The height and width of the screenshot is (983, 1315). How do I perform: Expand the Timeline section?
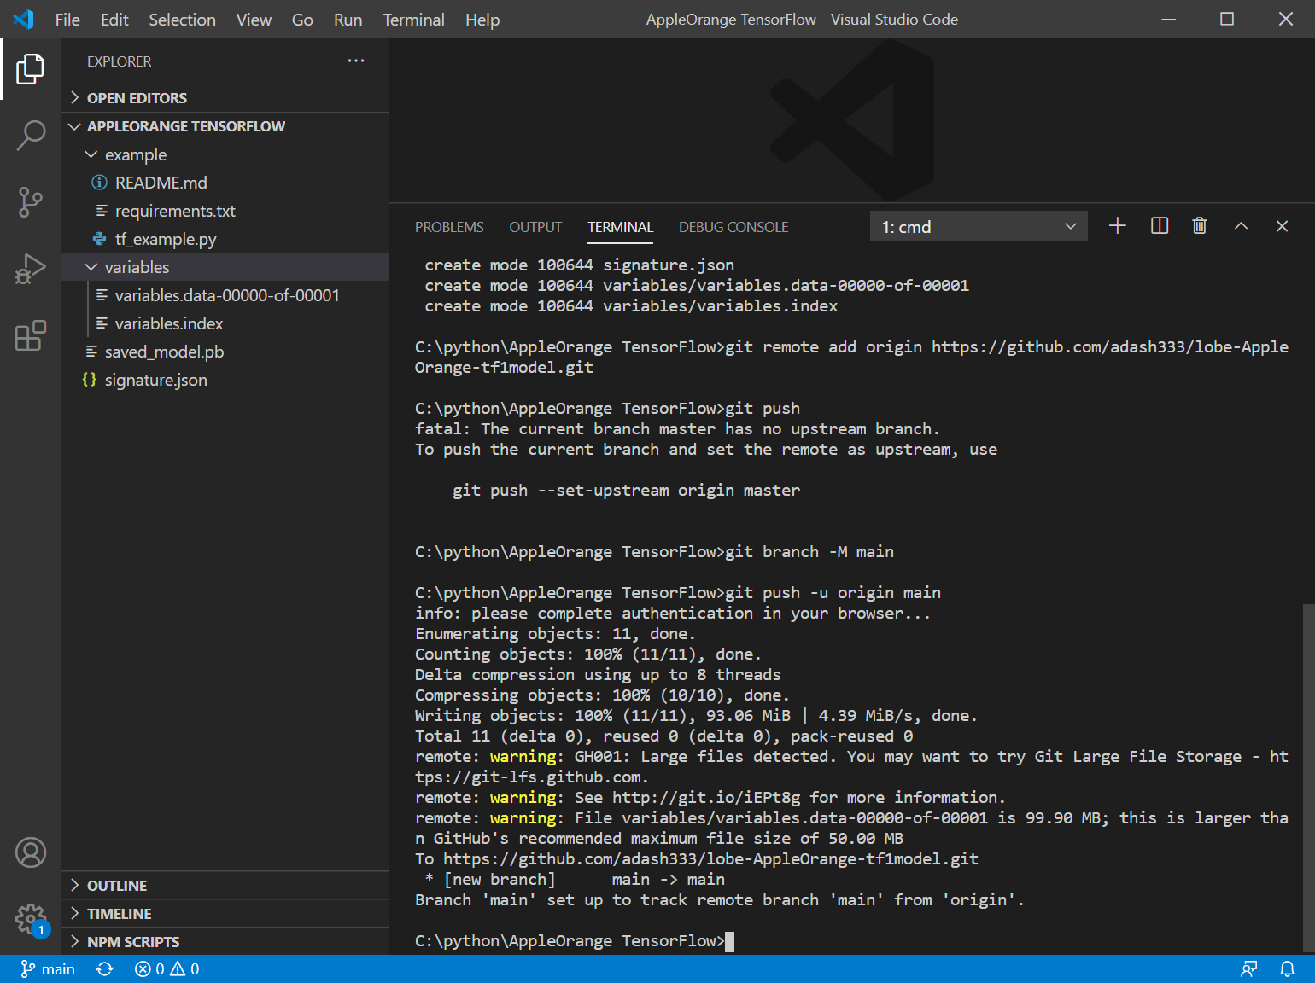(225, 914)
